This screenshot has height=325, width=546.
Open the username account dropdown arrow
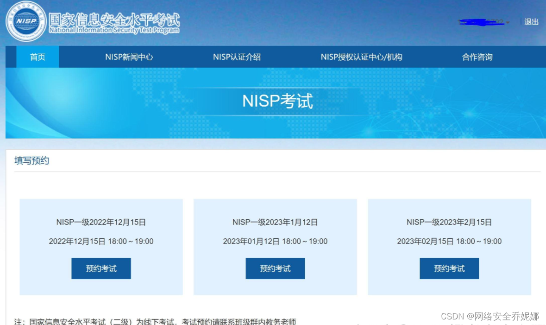pos(508,22)
